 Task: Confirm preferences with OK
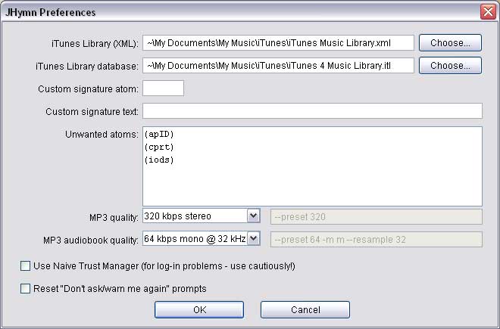pos(199,310)
